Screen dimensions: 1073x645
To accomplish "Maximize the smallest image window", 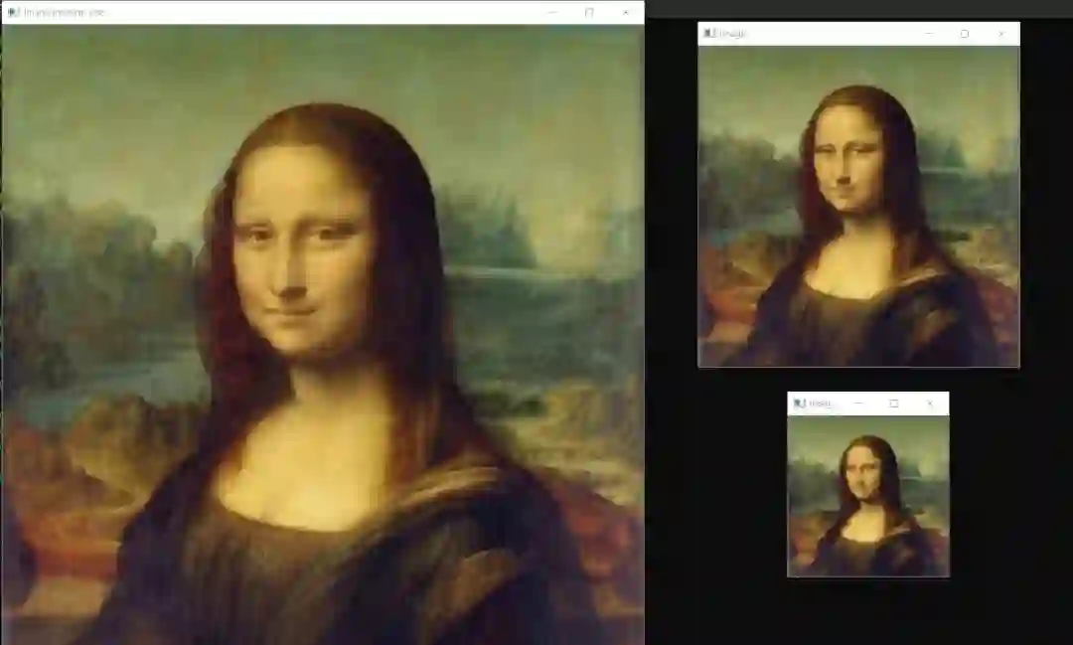I will point(894,403).
